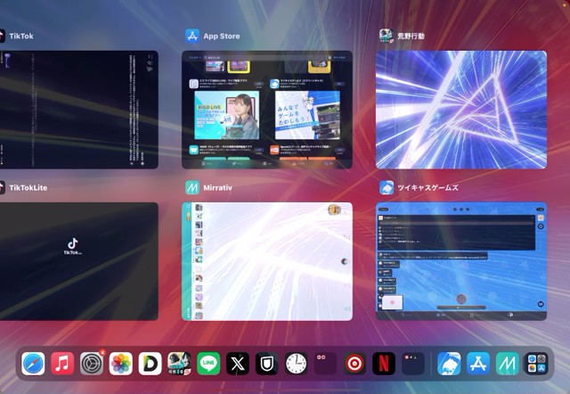The width and height of the screenshot is (570, 394).
Task: Tap the ツイキャスゲームズ icon above its card
Action: 387,188
